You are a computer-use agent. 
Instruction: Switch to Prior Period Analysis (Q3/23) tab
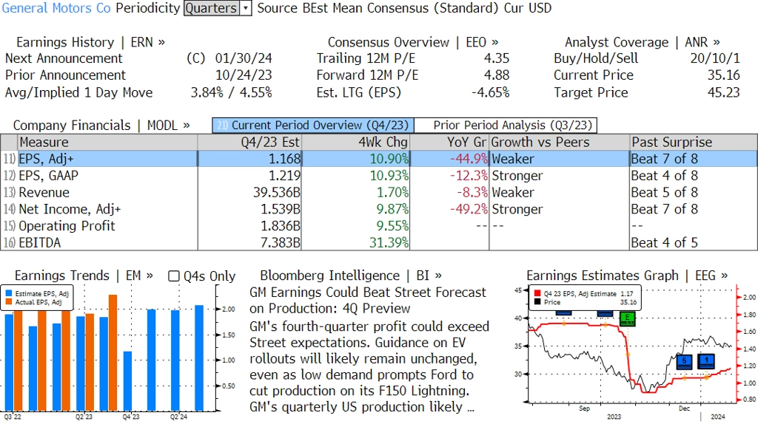[x=506, y=126]
